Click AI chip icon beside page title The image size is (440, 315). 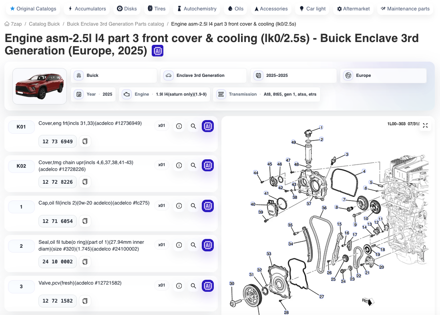pos(158,51)
